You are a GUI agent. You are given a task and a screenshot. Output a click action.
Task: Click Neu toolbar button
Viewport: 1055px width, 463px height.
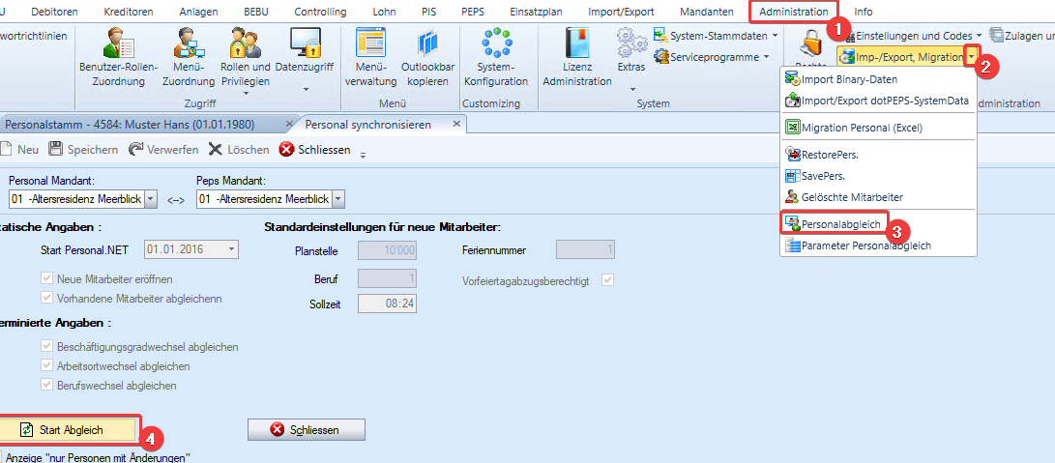point(19,150)
